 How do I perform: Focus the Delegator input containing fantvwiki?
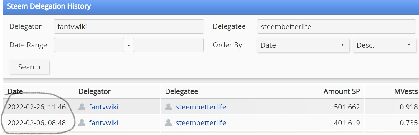[129, 26]
